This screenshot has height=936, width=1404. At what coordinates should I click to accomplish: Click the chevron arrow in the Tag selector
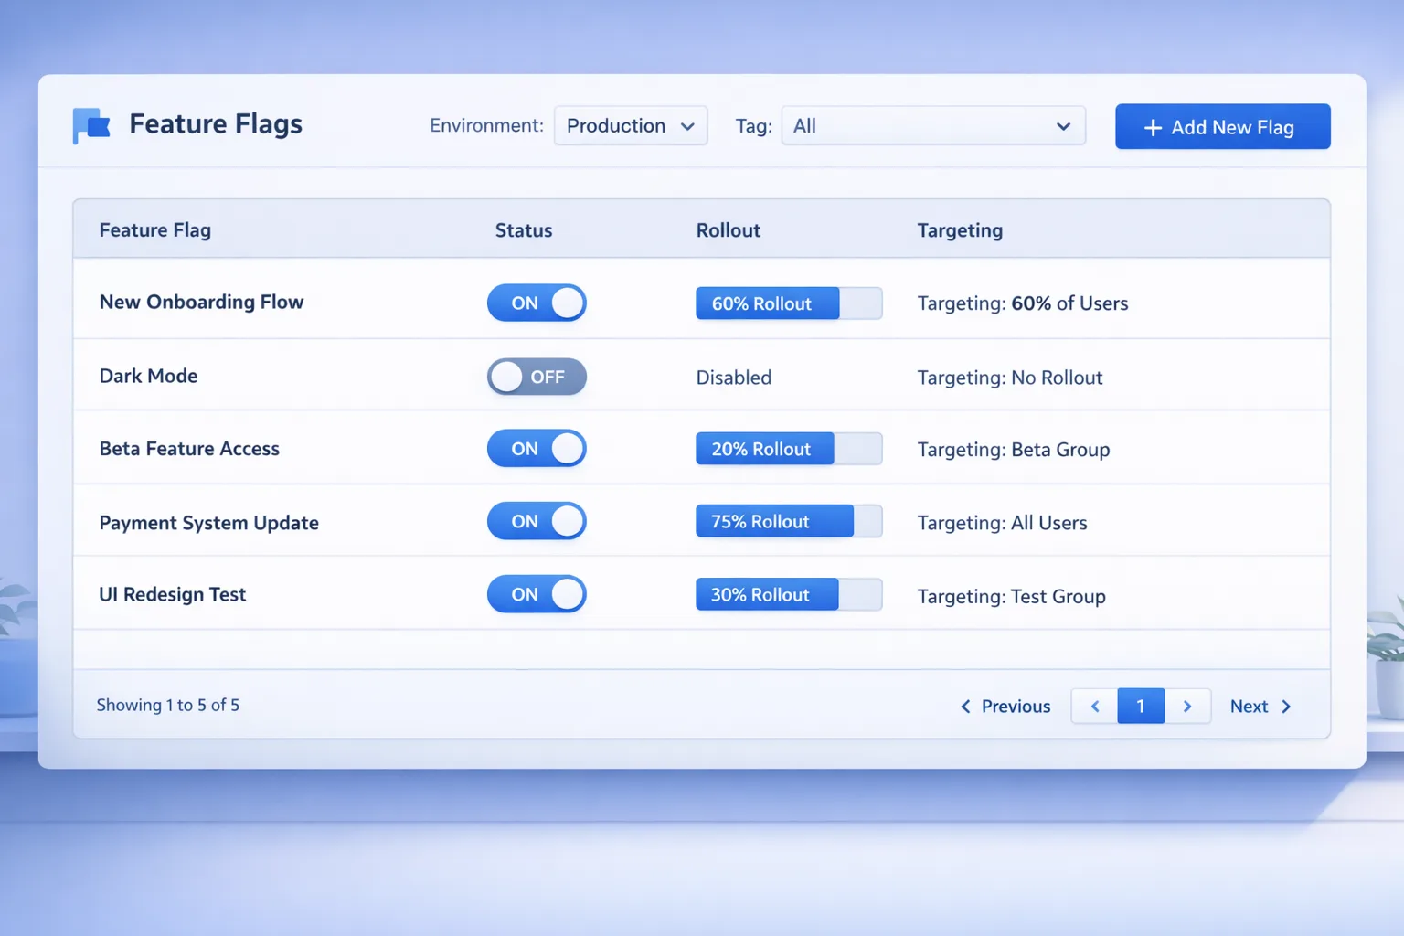click(1062, 126)
